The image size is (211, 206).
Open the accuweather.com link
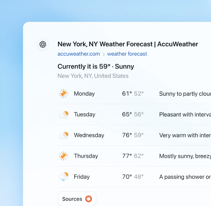[79, 54]
